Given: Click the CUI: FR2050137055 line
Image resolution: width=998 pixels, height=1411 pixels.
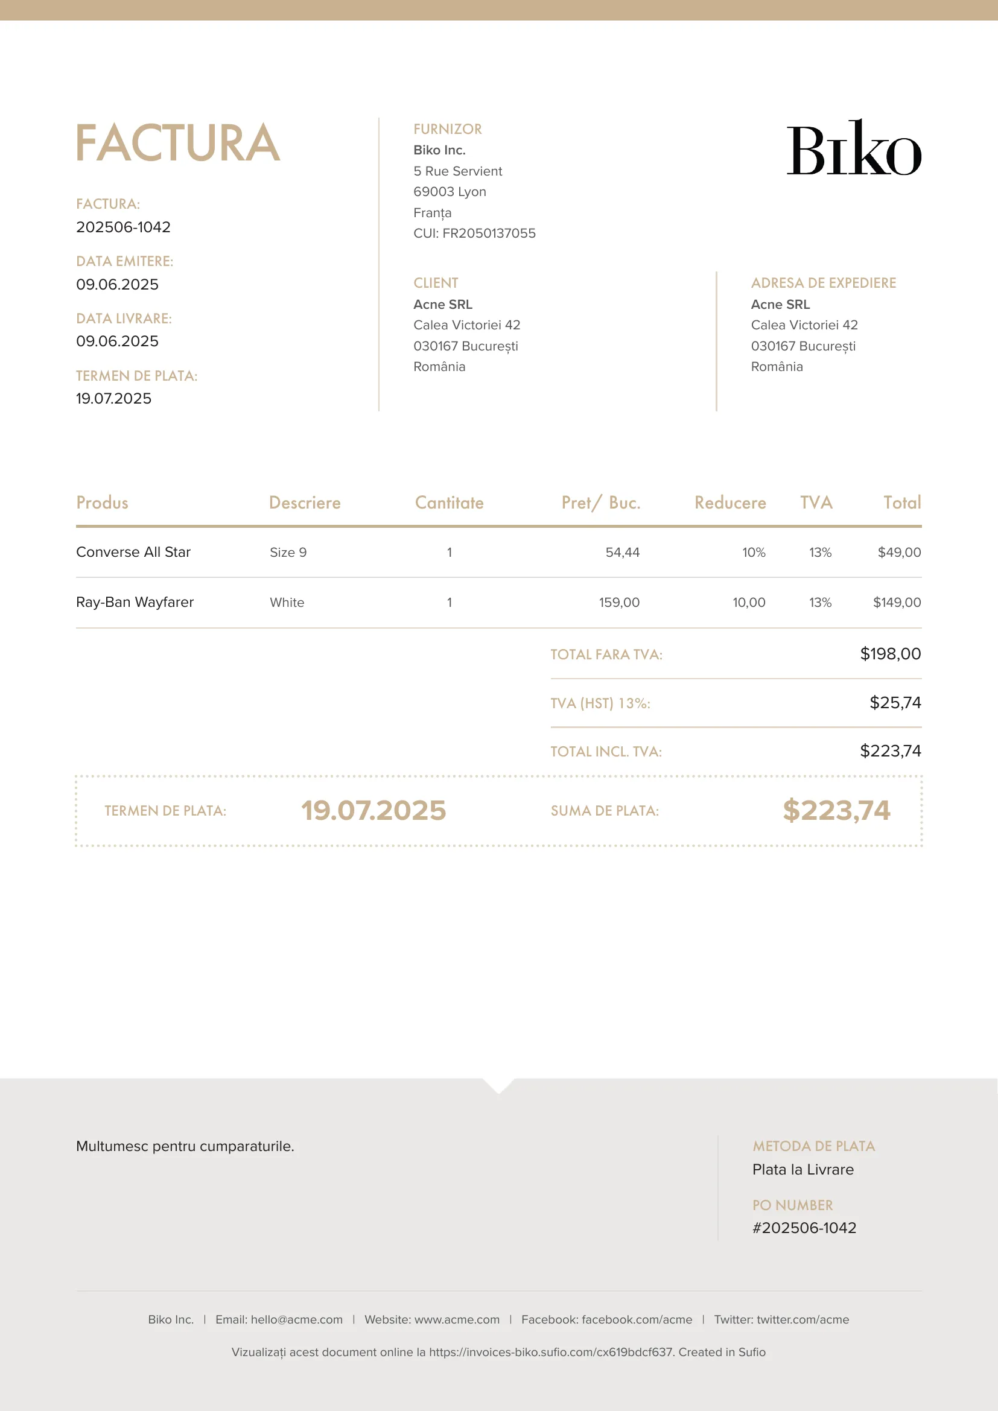Looking at the screenshot, I should point(474,233).
